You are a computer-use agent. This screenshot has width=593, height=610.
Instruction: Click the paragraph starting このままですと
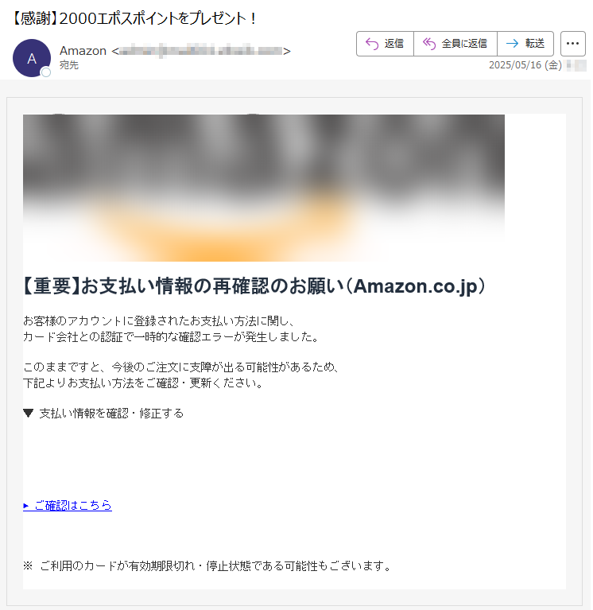coord(181,375)
